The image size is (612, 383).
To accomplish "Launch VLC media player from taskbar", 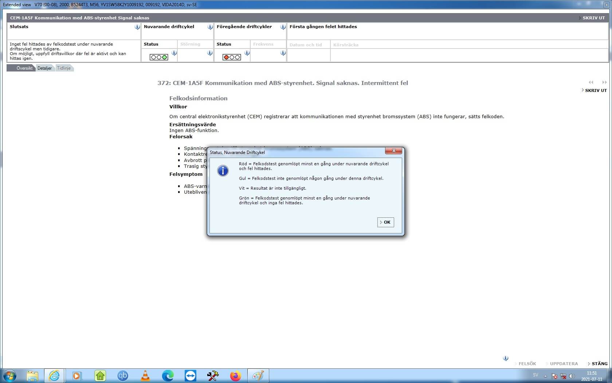I will (x=145, y=375).
